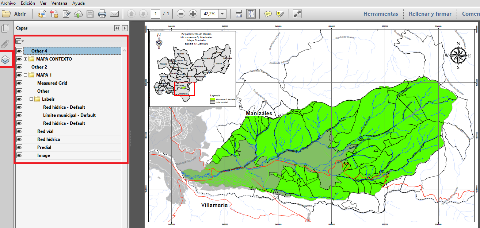
Task: Hide the Measured Grid layer eye icon
Action: pyautogui.click(x=19, y=83)
